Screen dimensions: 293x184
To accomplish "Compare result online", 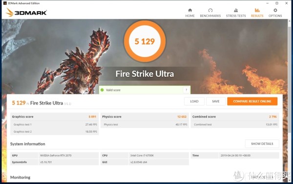I will coord(252,101).
